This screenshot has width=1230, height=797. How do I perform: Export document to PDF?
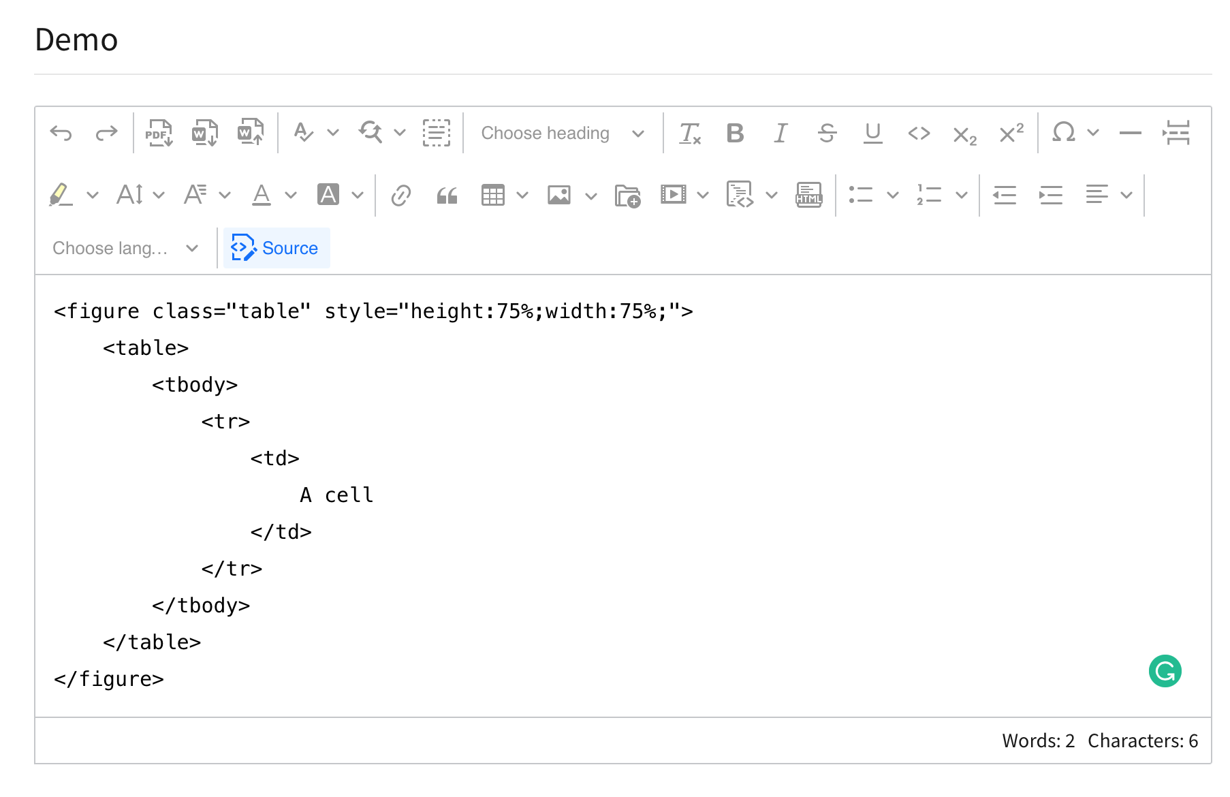pyautogui.click(x=159, y=133)
